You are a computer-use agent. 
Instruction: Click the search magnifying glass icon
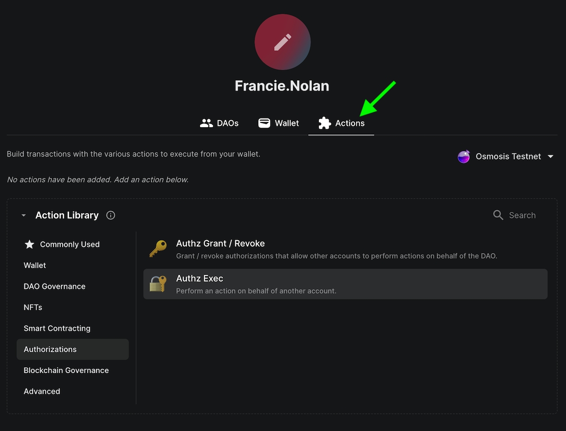point(498,215)
